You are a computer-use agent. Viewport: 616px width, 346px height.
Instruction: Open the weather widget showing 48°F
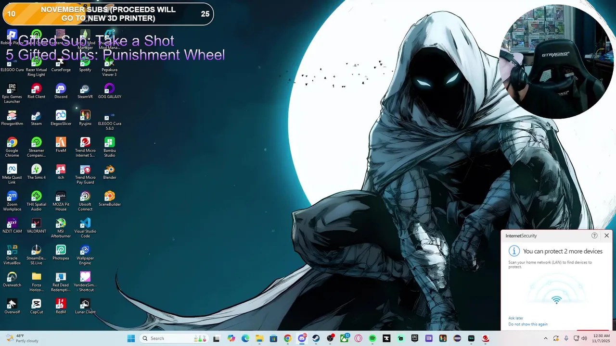tap(22, 338)
